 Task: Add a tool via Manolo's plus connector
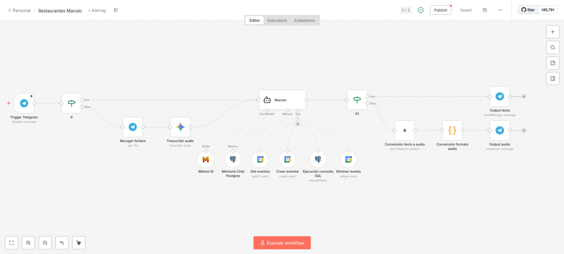298,124
